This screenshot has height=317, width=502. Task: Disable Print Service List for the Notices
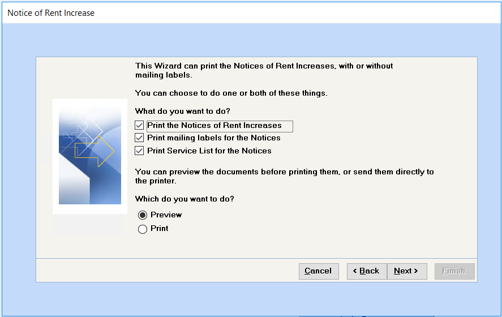tap(139, 151)
